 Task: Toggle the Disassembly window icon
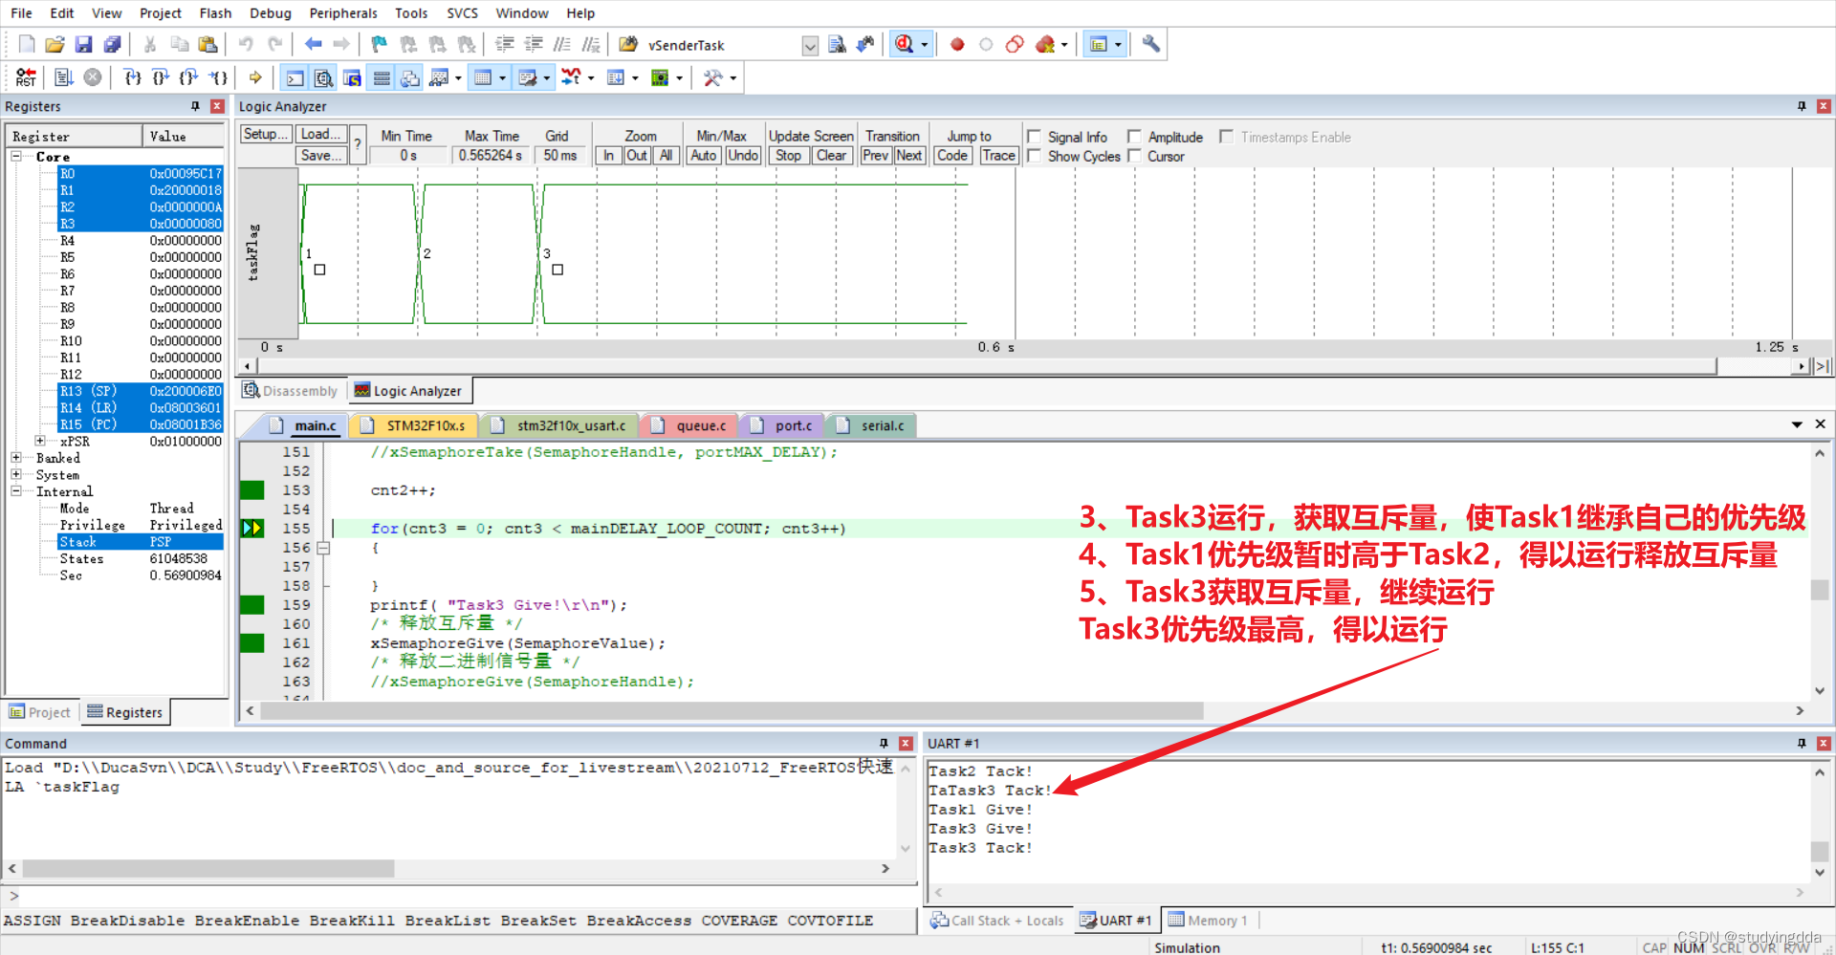[324, 78]
